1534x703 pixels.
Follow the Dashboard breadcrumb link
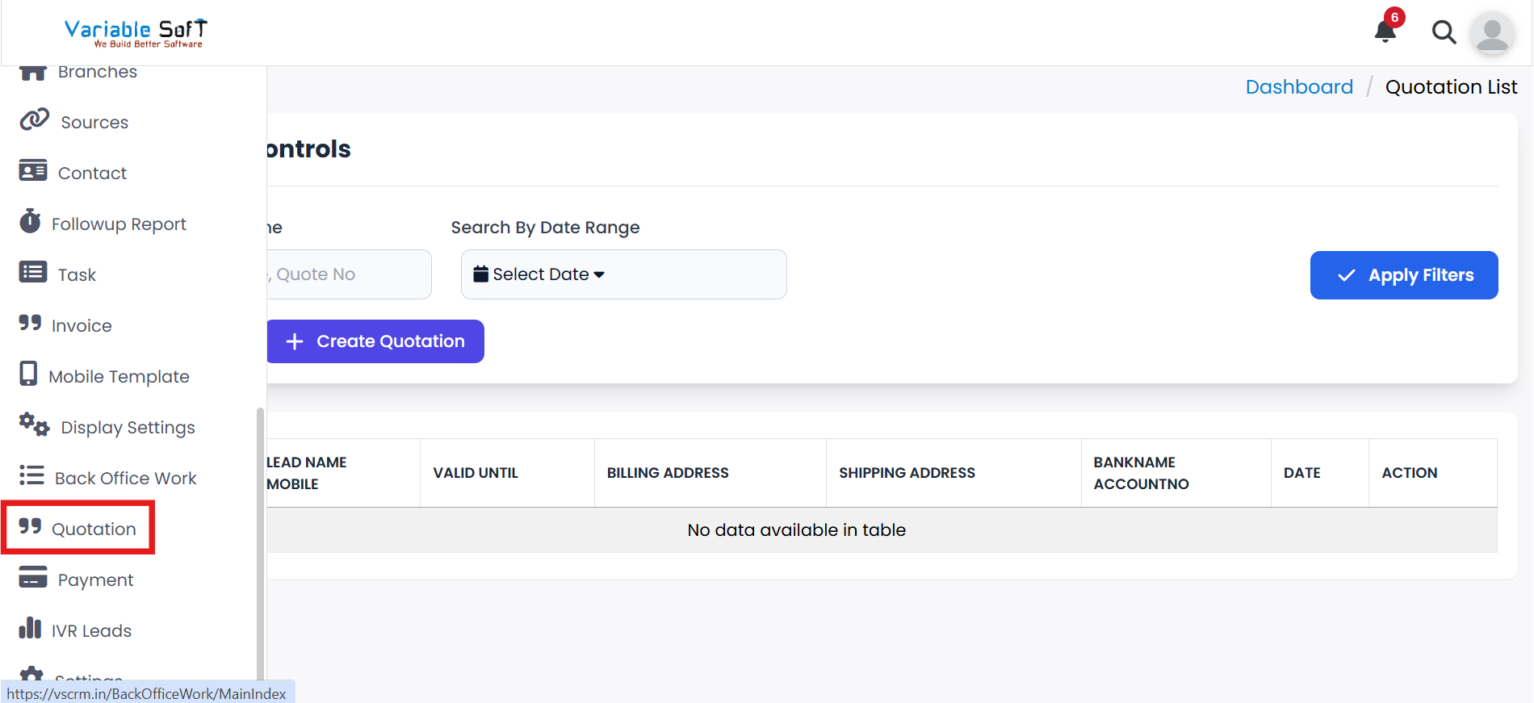1298,87
